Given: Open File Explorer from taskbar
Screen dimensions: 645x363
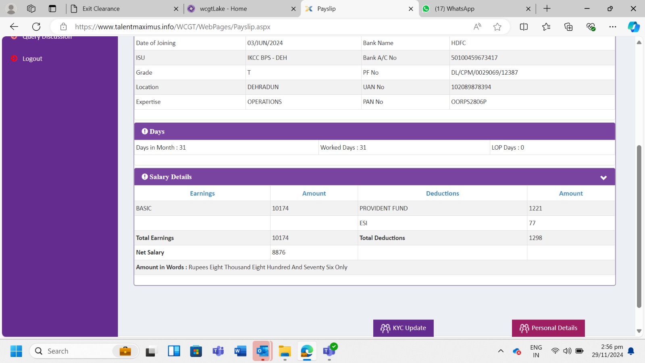Looking at the screenshot, I should click(285, 351).
